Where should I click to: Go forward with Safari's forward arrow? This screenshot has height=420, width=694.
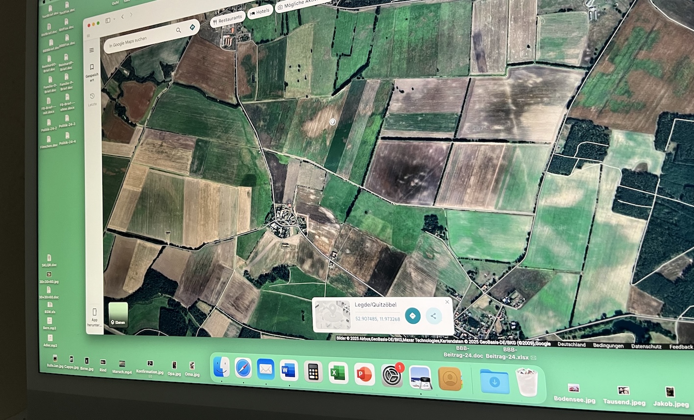131,15
